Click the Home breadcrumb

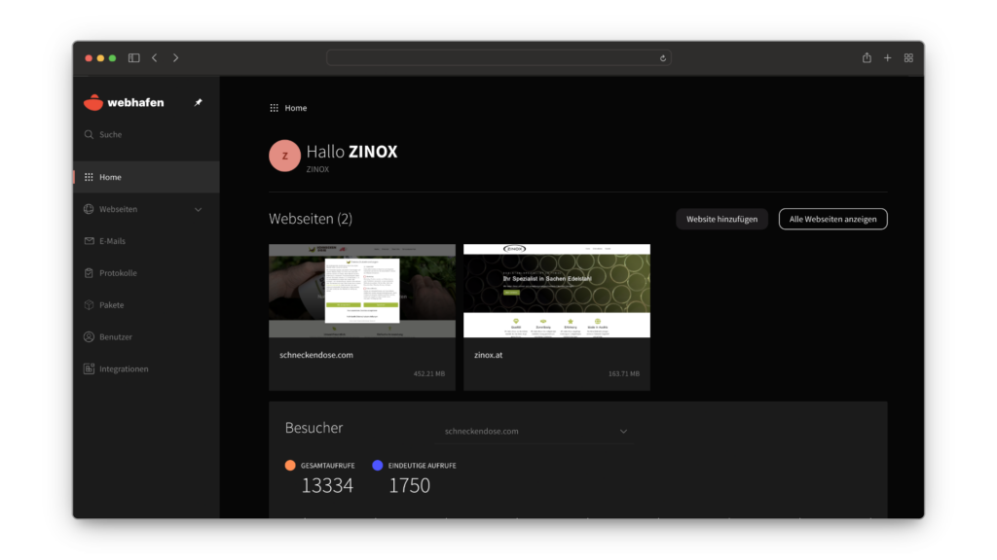295,108
